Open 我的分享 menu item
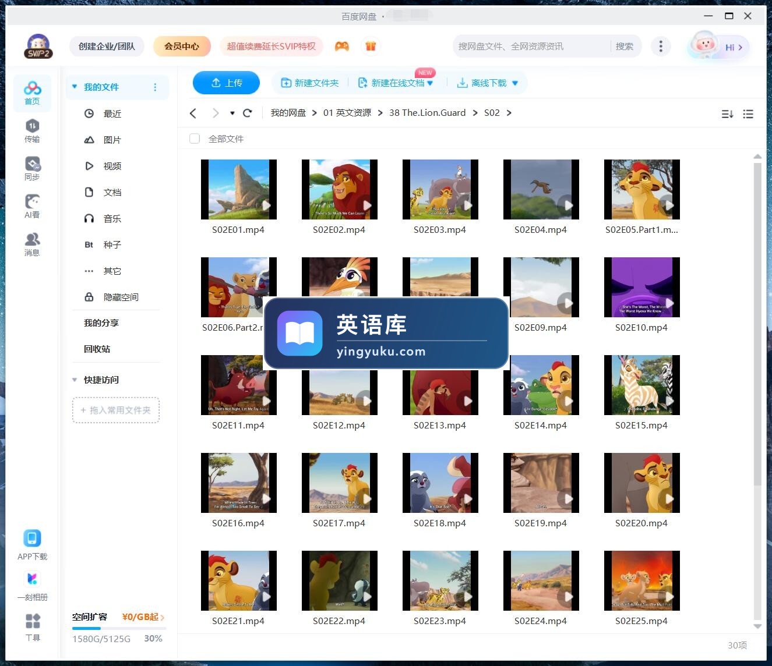Viewport: 772px width, 666px height. click(x=101, y=323)
